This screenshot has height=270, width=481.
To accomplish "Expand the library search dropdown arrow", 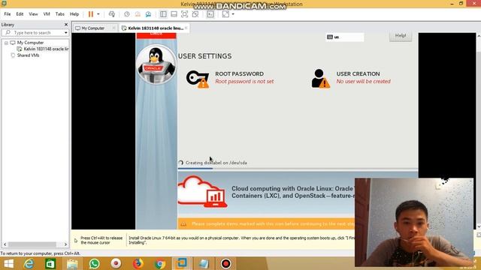I will tap(65, 32).
